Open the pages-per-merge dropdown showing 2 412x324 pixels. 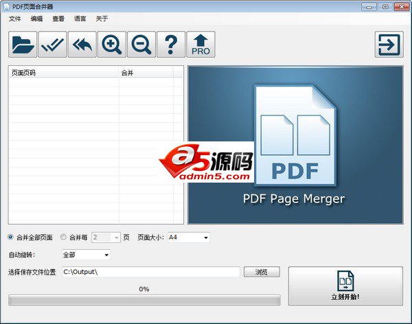[x=106, y=238]
